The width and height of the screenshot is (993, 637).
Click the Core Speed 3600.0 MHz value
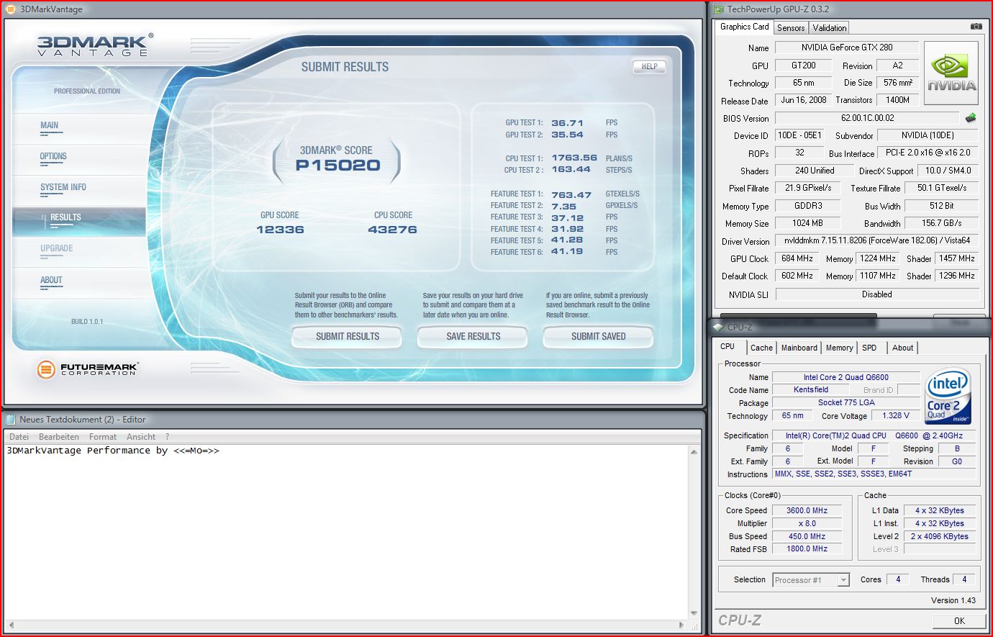point(807,510)
